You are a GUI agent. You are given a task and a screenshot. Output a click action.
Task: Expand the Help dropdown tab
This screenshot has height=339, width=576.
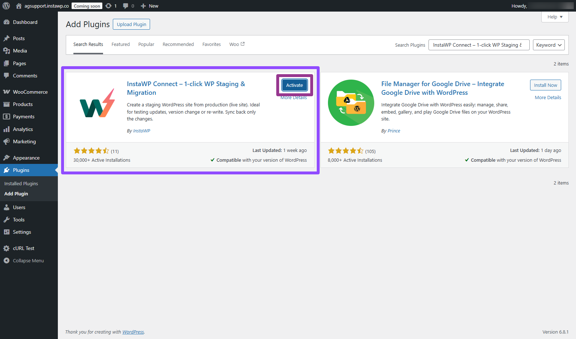click(555, 17)
